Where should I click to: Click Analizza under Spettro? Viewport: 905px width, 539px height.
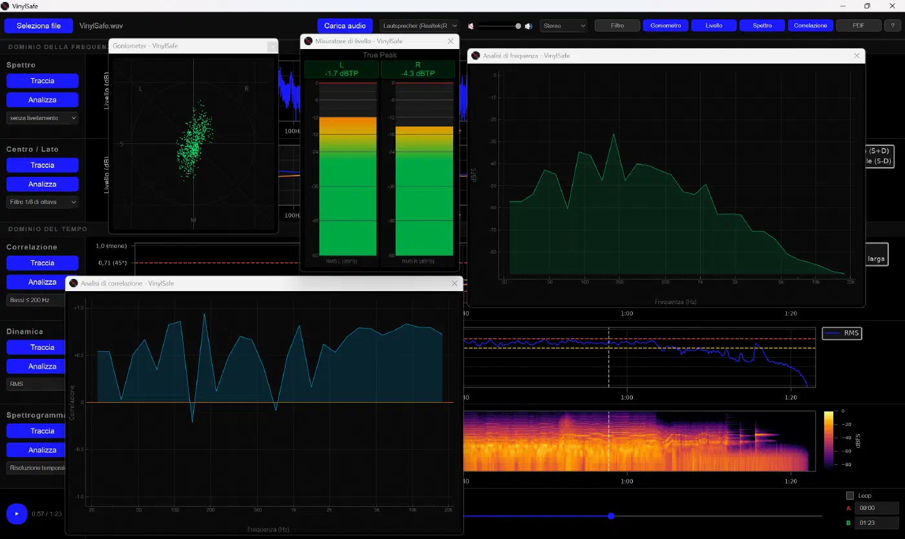42,100
